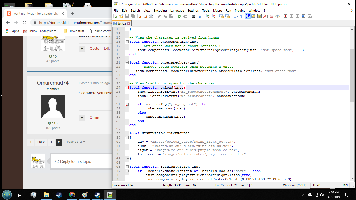356x200 pixels.
Task: Open the Encoding menu
Action: click(x=160, y=11)
